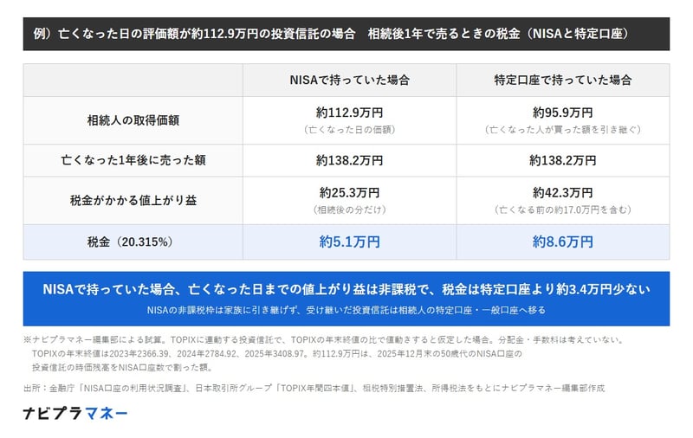This screenshot has height=438, width=693.
Task: Click the note （亡くなった日の価額）
Action: [349, 130]
